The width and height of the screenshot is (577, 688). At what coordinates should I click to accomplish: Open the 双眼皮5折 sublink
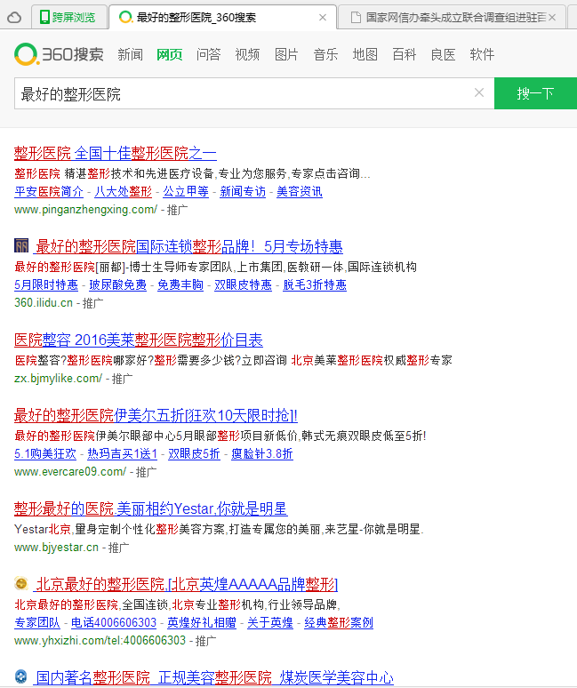click(195, 454)
